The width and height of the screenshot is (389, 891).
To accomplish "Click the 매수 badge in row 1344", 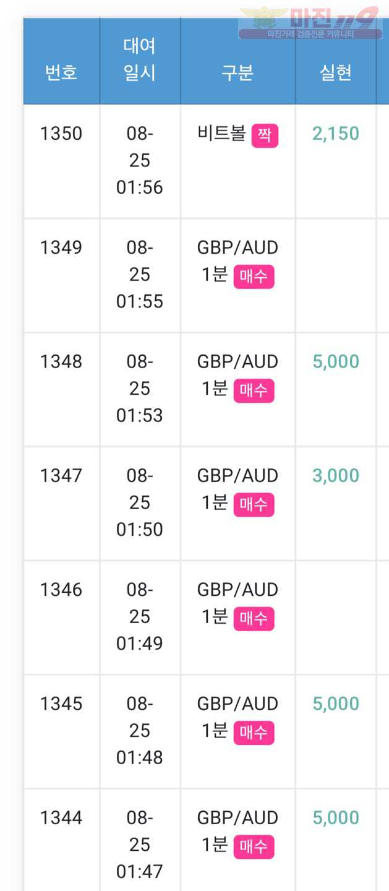I will pos(254,846).
